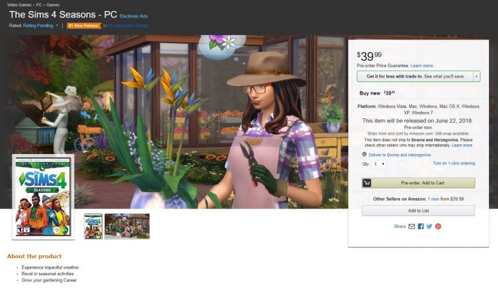Go to Games breadcrumb

pos(53,5)
